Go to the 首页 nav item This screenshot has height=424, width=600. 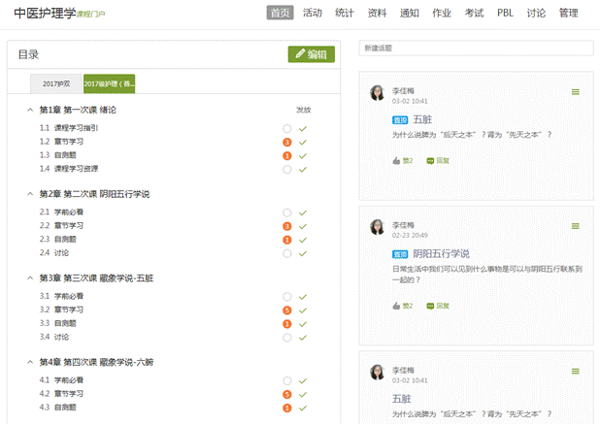(281, 13)
